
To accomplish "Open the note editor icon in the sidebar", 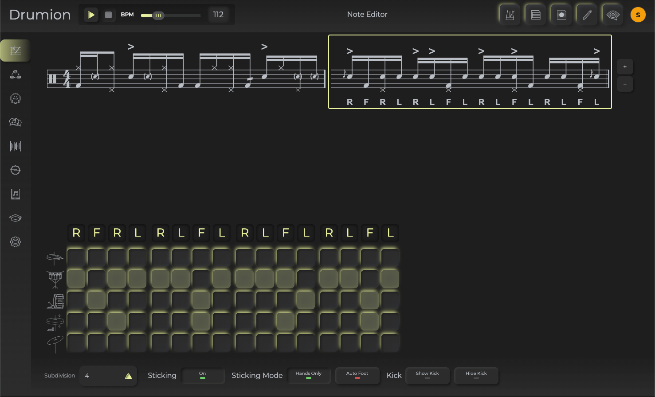I will click(16, 51).
